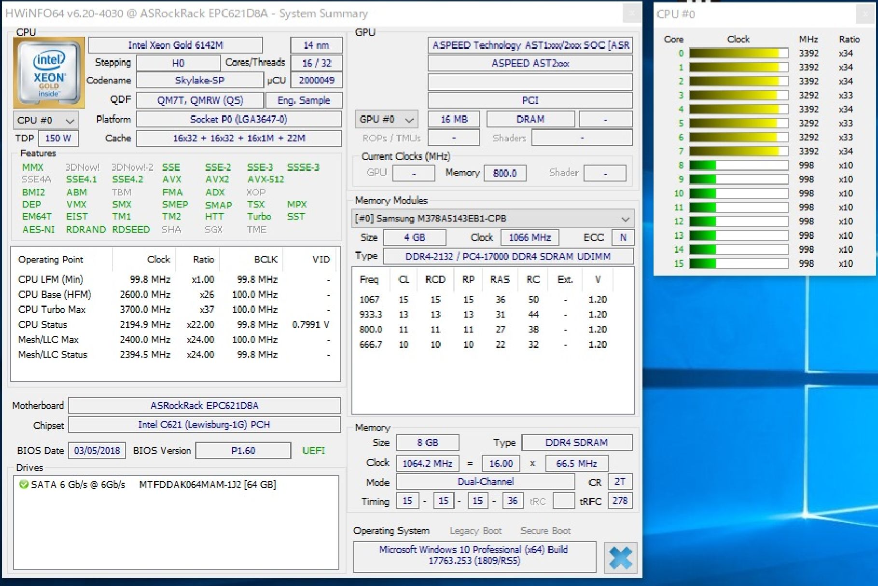This screenshot has width=878, height=586.
Task: Click the Skylake-SP codename field
Action: pos(200,80)
